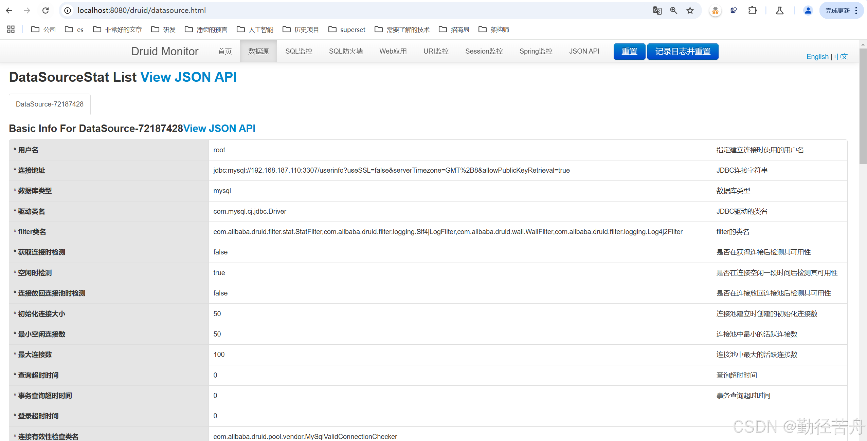Click the browser back arrow
This screenshot has width=867, height=441.
[x=9, y=11]
